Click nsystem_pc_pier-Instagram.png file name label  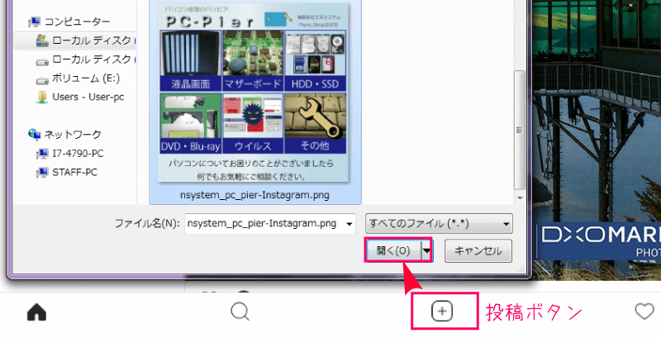coord(254,195)
